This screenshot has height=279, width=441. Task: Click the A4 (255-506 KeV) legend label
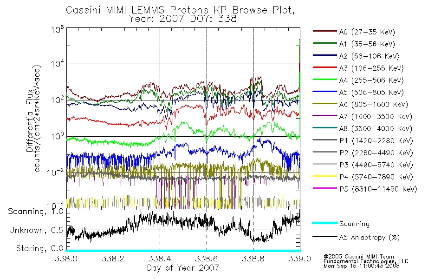click(x=371, y=80)
